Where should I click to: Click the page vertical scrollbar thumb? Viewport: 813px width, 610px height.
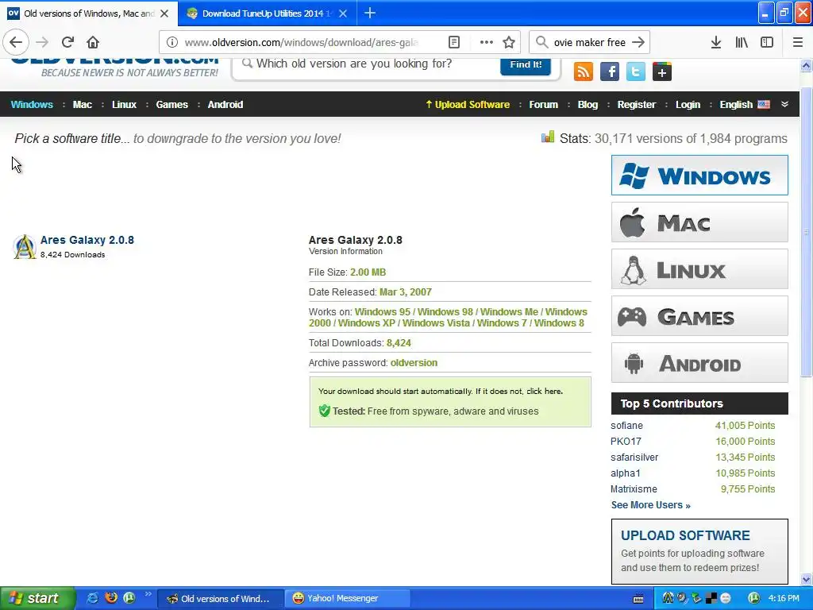click(806, 233)
